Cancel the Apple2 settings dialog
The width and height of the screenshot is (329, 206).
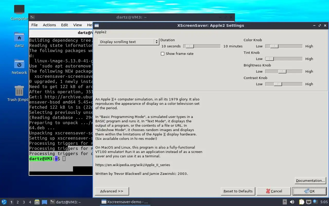point(274,191)
